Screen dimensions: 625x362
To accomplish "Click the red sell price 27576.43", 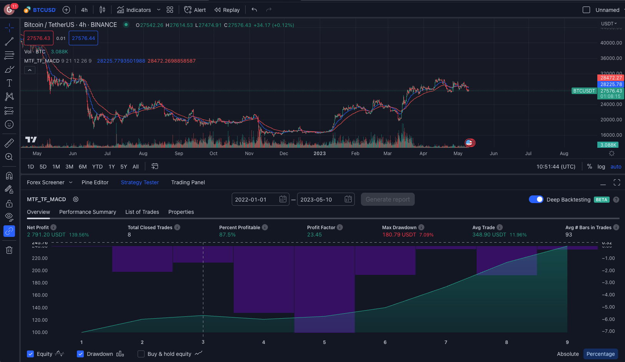I will tap(38, 38).
